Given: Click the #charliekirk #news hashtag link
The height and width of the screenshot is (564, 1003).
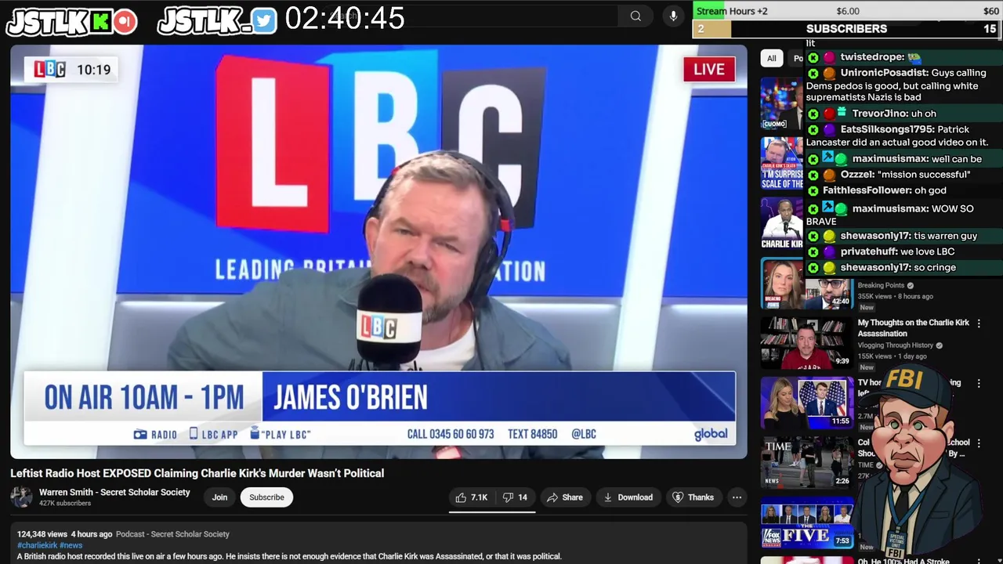Looking at the screenshot, I should (49, 545).
